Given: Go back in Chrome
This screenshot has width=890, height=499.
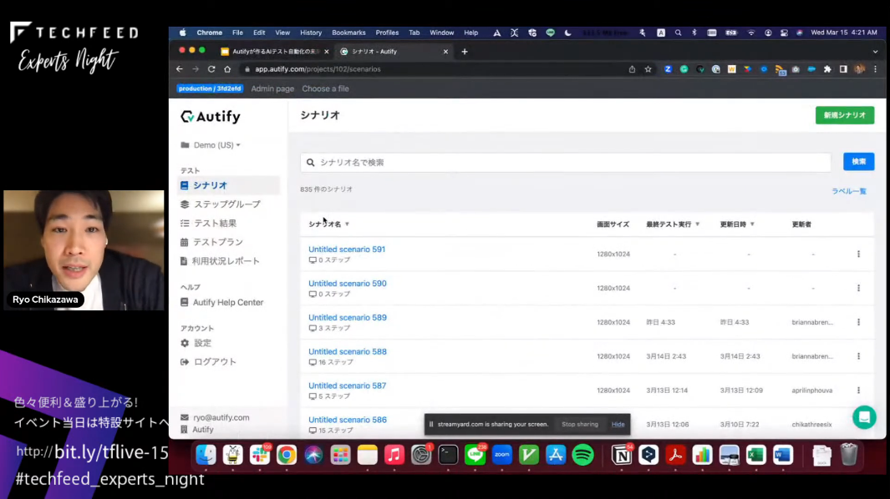Looking at the screenshot, I should point(180,69).
